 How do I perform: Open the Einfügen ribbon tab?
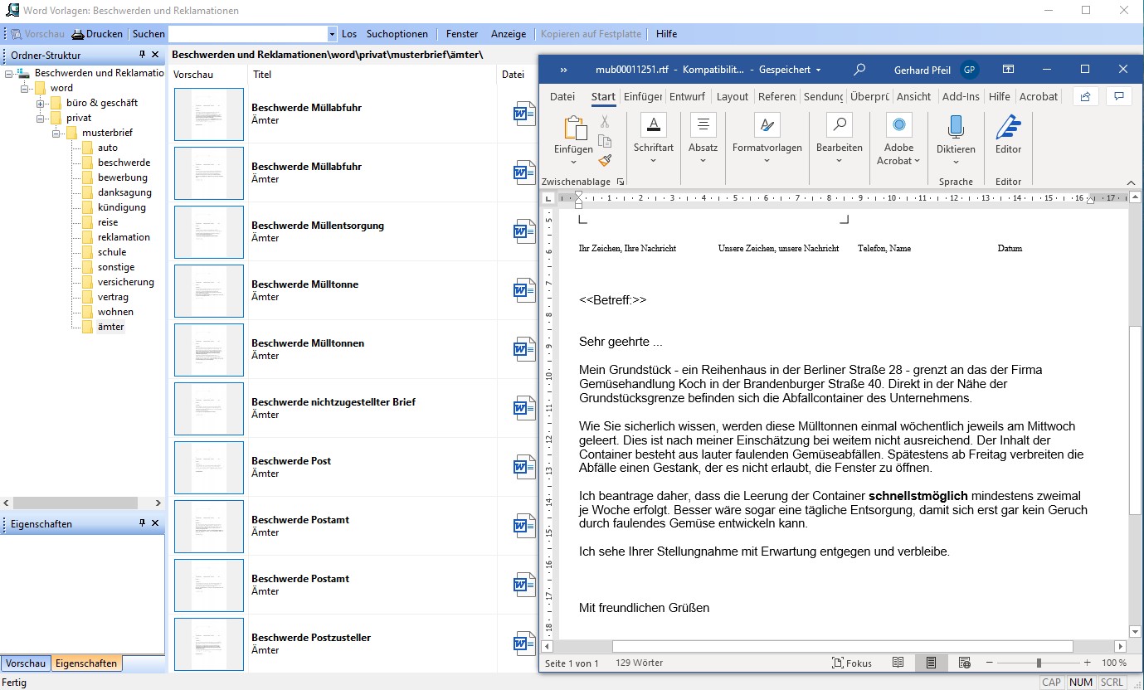[x=642, y=96]
